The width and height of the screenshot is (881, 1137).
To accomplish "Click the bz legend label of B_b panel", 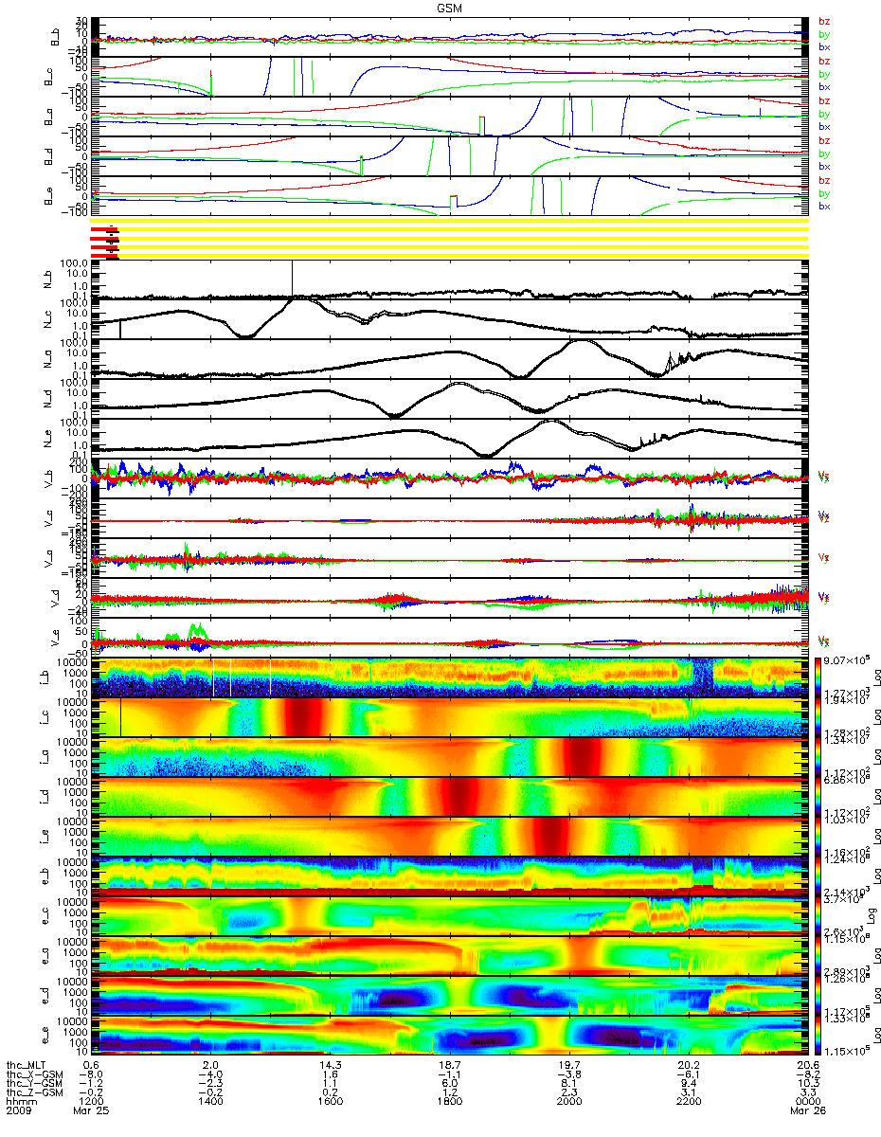I will click(x=824, y=23).
